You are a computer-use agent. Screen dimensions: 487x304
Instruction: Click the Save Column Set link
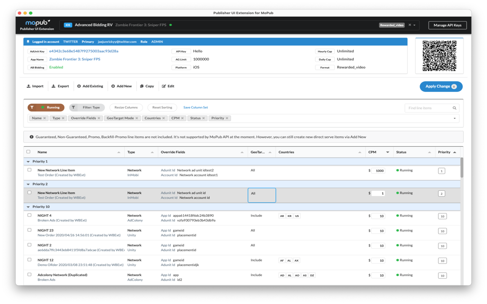point(196,108)
